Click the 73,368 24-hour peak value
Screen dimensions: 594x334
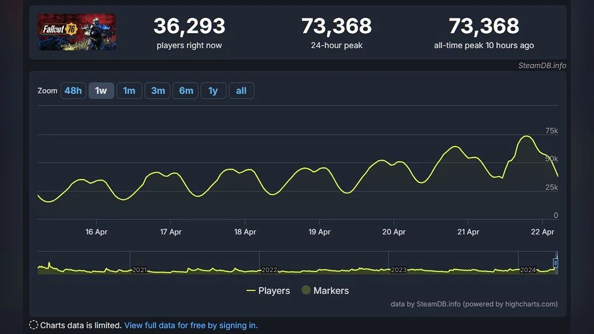click(337, 26)
